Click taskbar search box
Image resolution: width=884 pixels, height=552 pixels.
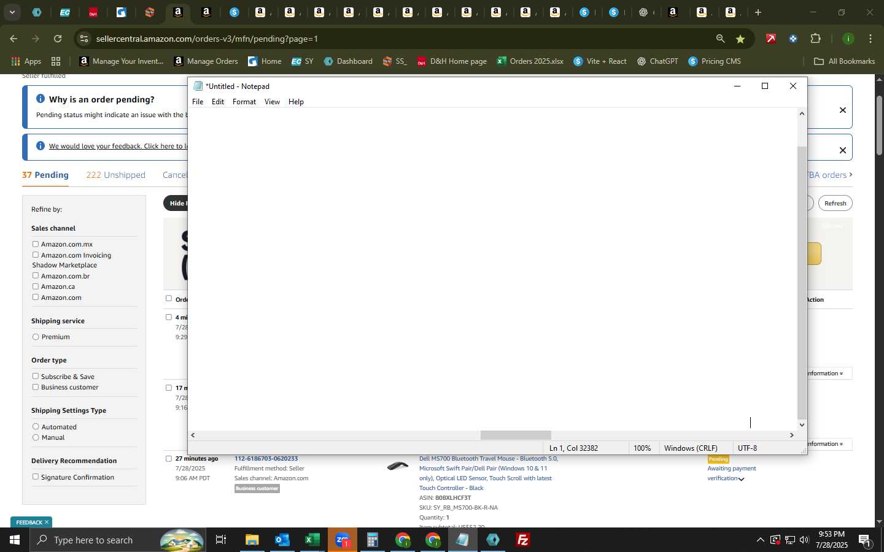117,540
